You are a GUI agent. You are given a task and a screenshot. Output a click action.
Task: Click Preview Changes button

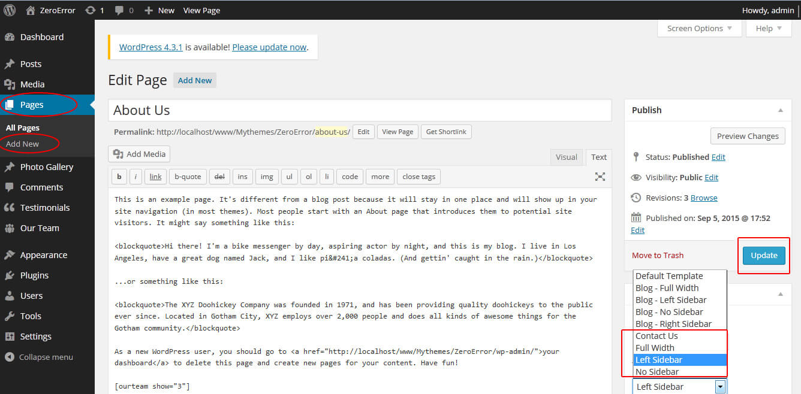(748, 136)
